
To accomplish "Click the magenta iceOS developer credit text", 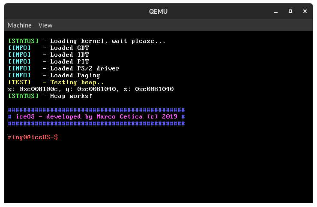I will (96, 117).
